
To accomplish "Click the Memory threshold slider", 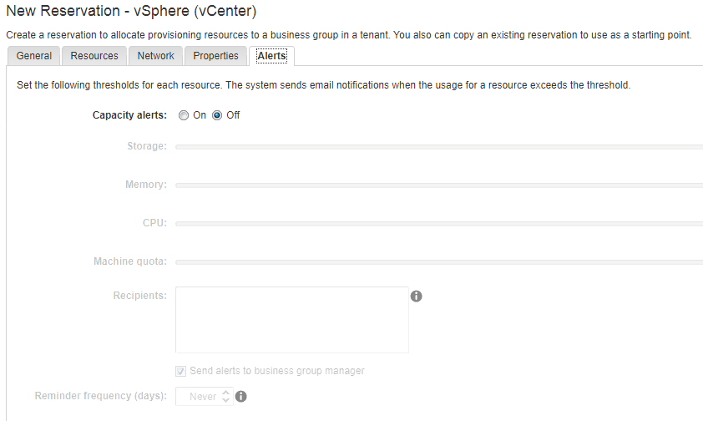I will tap(438, 185).
